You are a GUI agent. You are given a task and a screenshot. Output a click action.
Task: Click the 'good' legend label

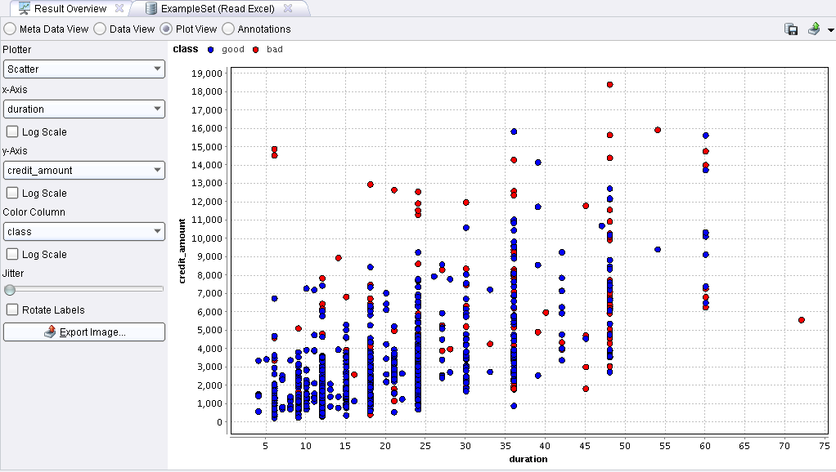(x=233, y=50)
